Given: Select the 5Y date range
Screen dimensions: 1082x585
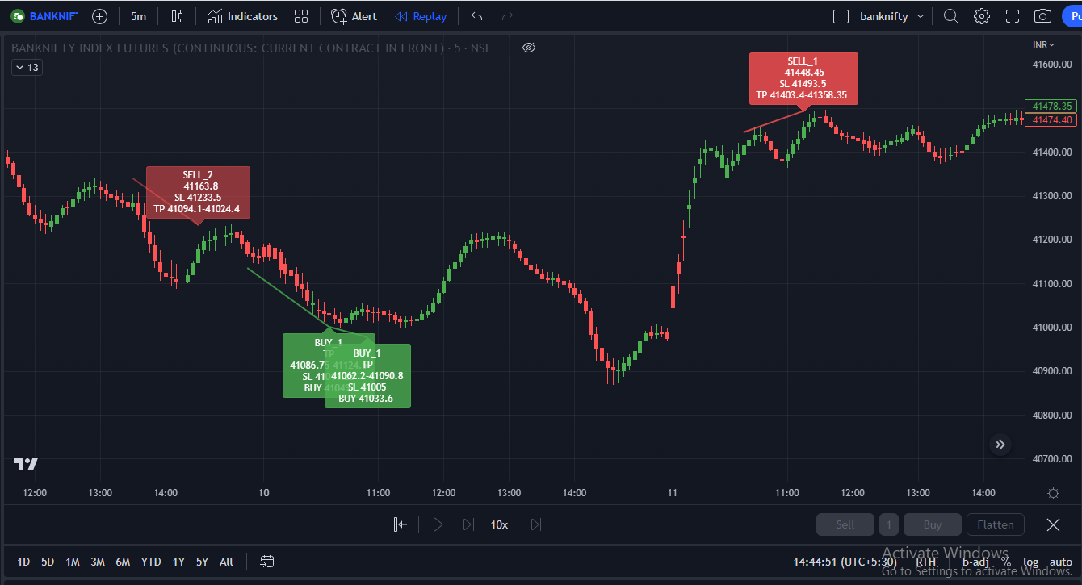Looking at the screenshot, I should tap(202, 562).
